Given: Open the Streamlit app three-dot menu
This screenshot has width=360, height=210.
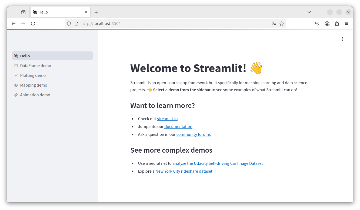Looking at the screenshot, I should pos(342,39).
